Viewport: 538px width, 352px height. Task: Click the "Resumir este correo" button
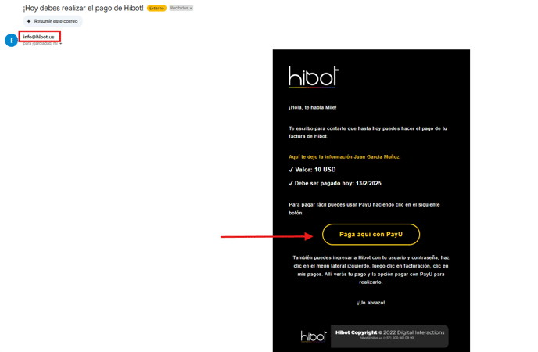(53, 21)
